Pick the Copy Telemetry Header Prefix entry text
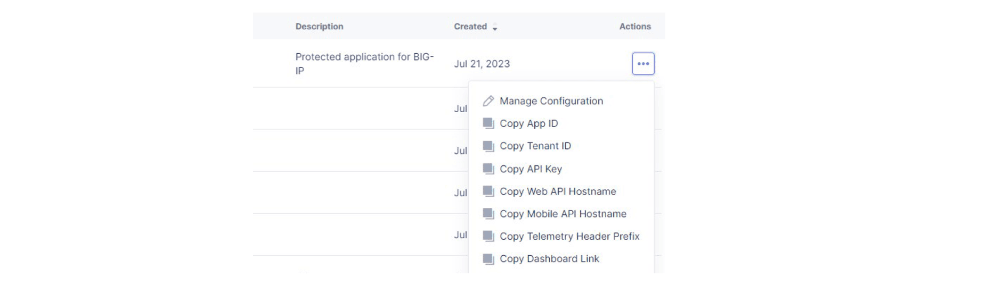The height and width of the screenshot is (285, 994). [x=569, y=237]
